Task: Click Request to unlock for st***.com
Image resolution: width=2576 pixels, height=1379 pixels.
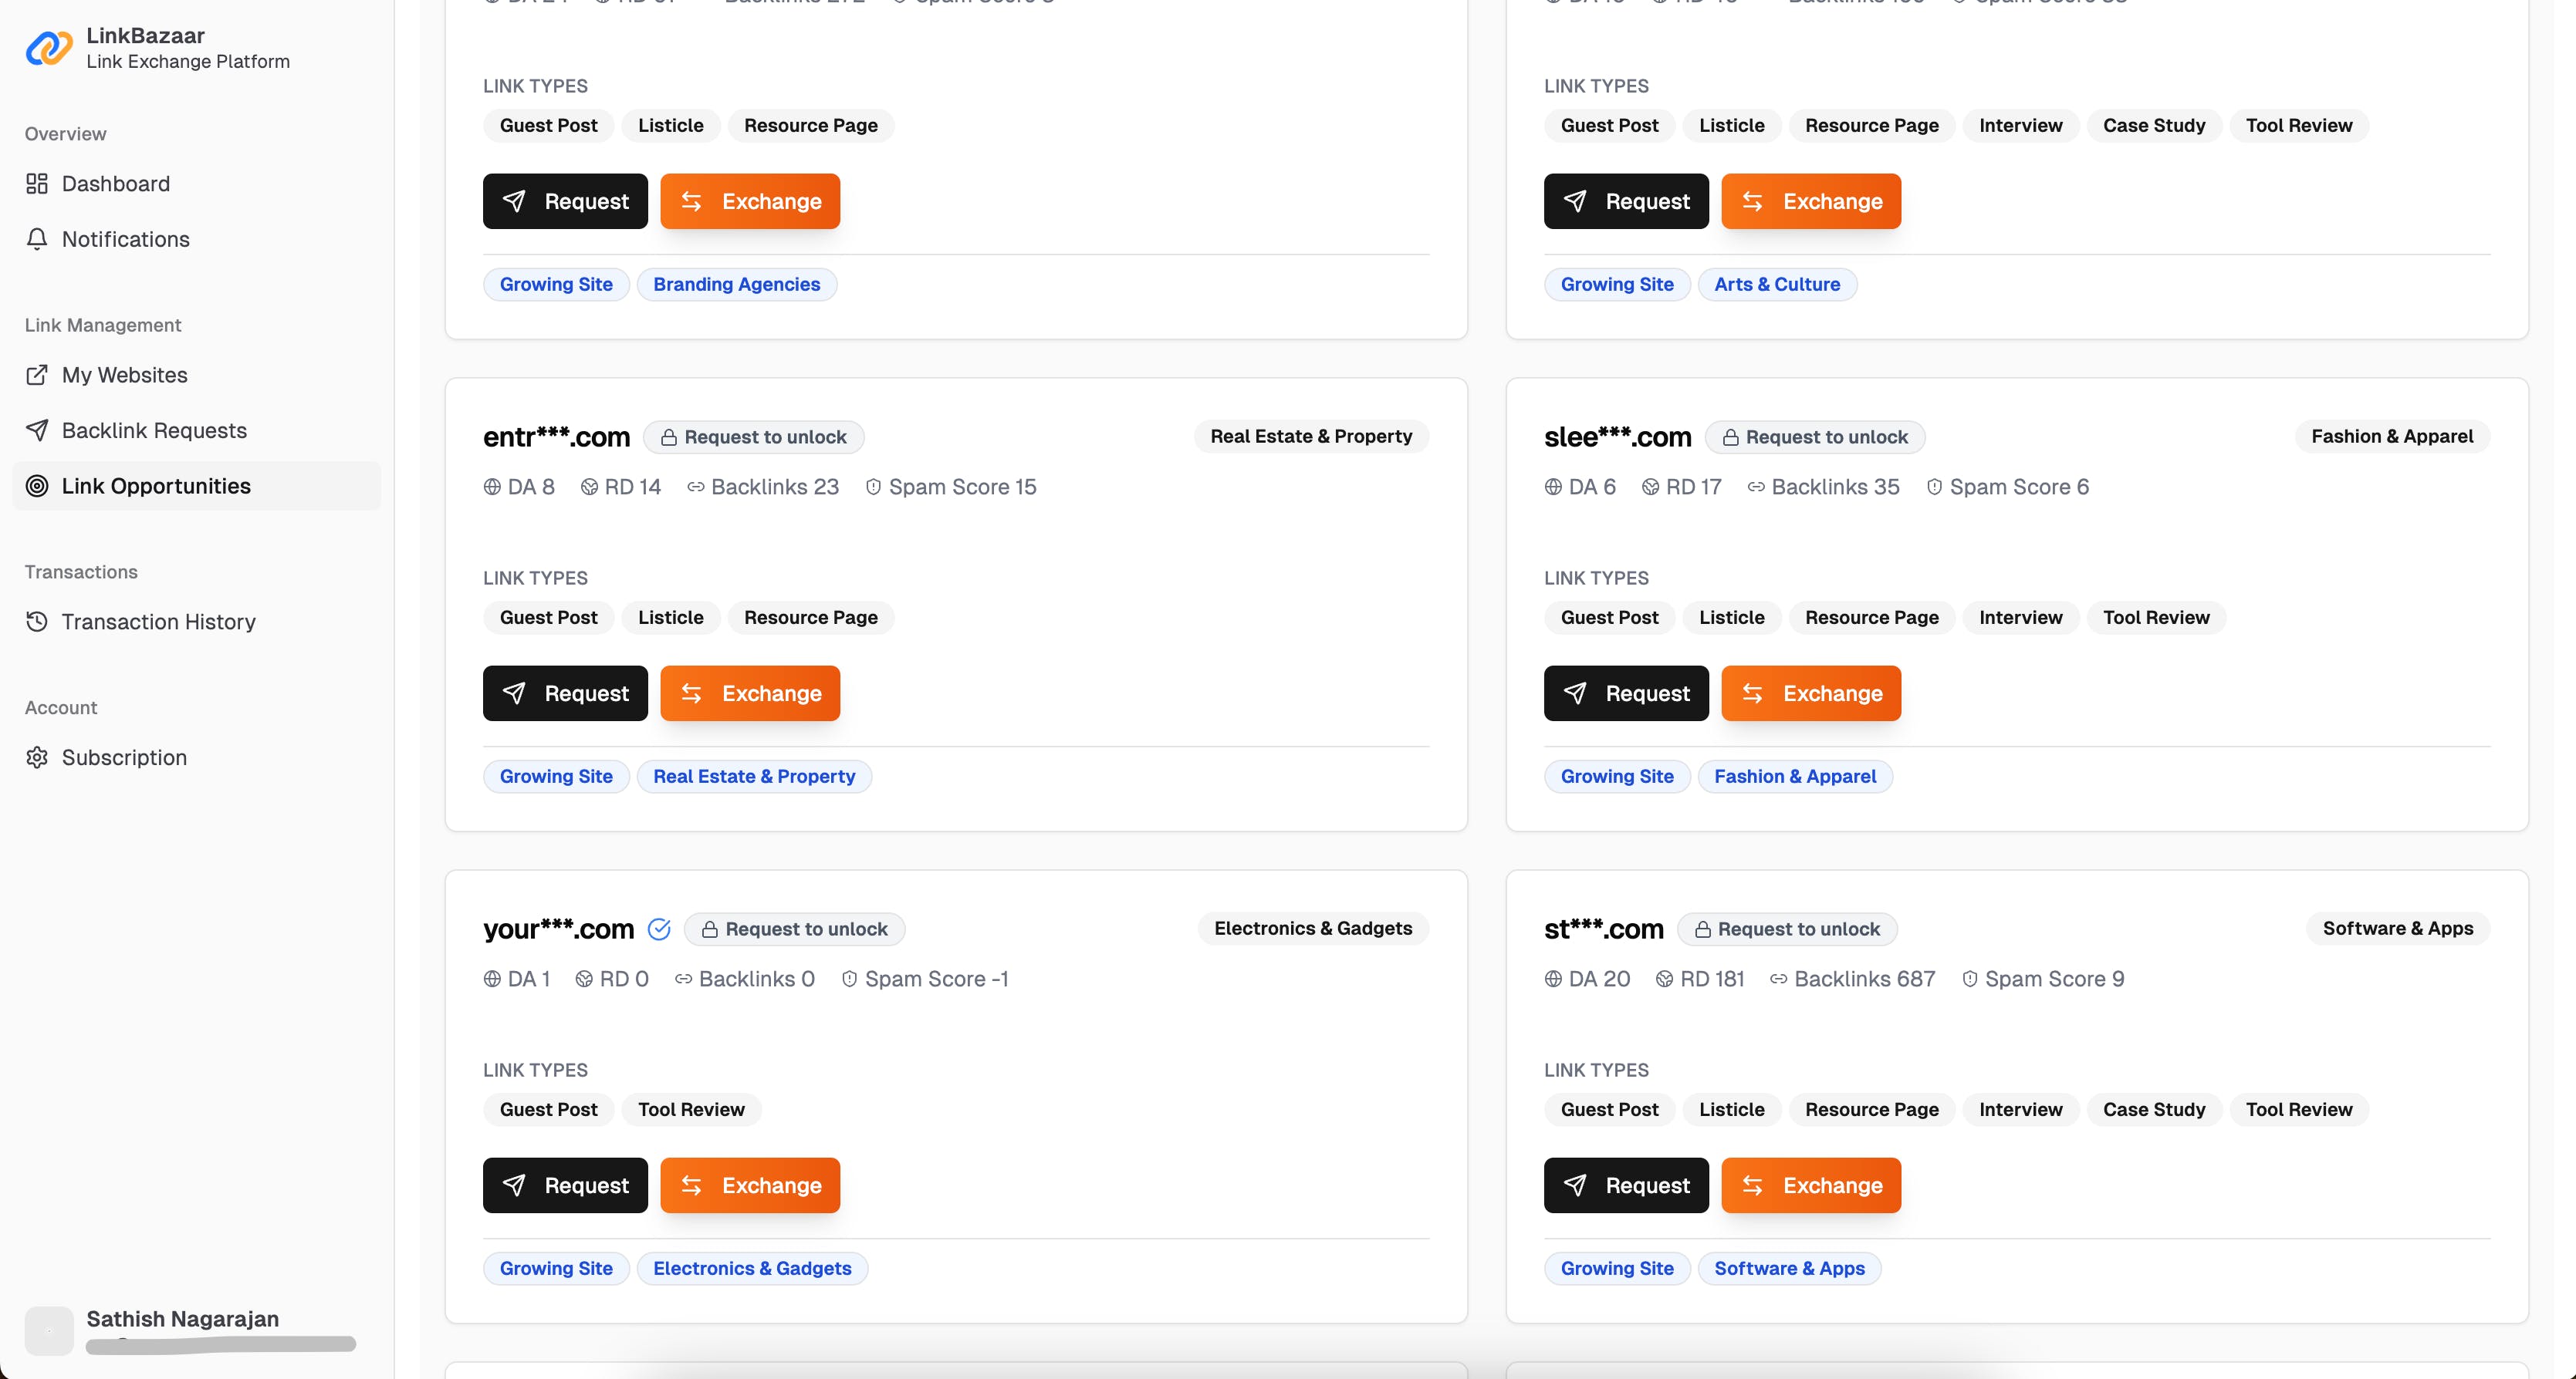Action: click(1787, 929)
